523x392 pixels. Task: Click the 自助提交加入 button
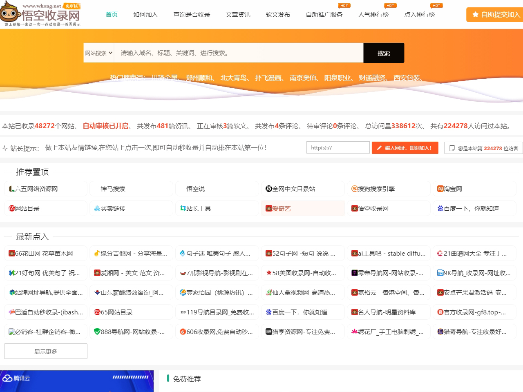[496, 14]
